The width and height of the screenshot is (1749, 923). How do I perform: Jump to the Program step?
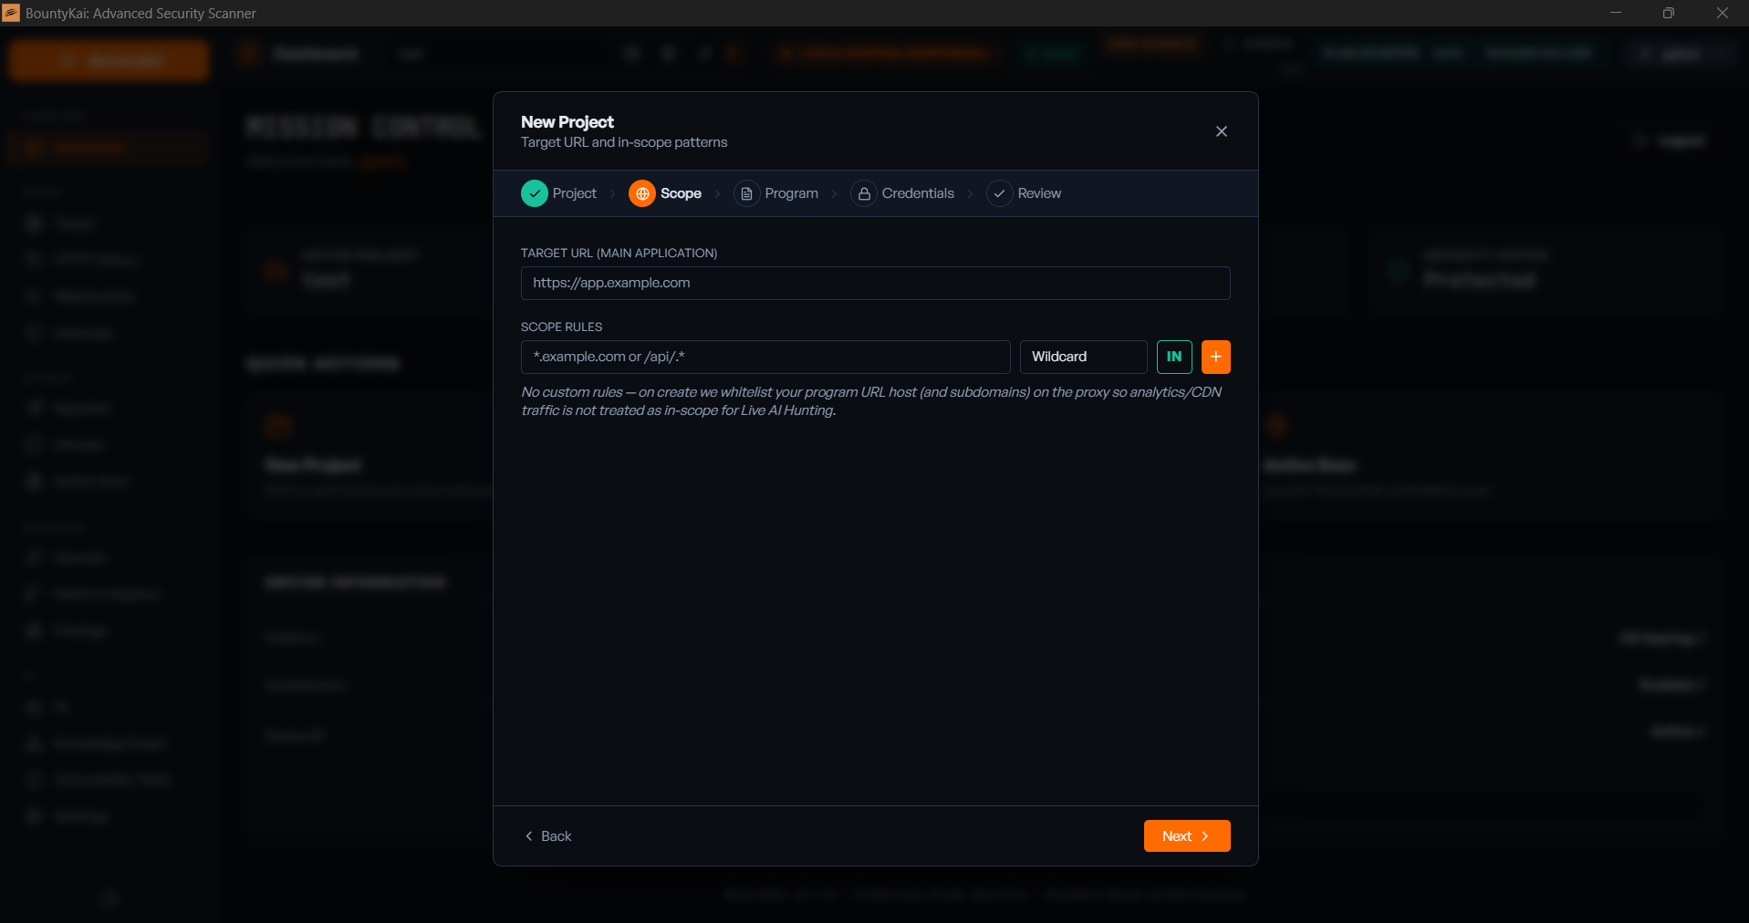pyautogui.click(x=776, y=193)
